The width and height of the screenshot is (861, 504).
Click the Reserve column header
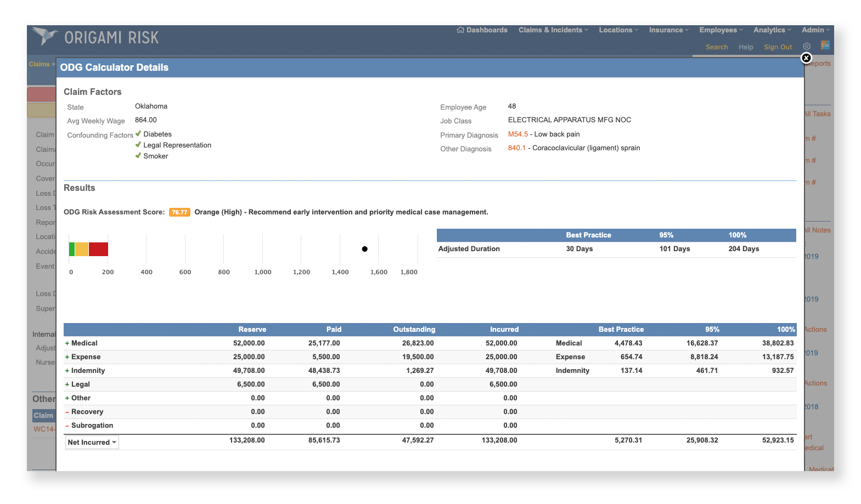[x=252, y=330]
